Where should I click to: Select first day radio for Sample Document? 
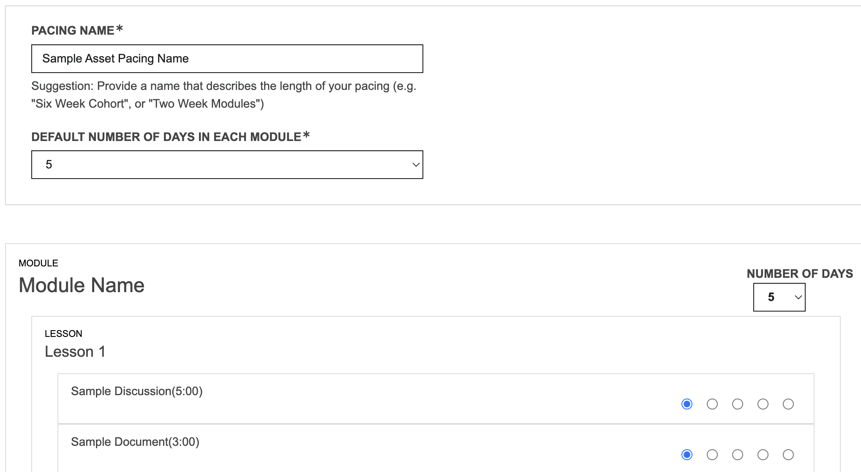[x=687, y=455]
